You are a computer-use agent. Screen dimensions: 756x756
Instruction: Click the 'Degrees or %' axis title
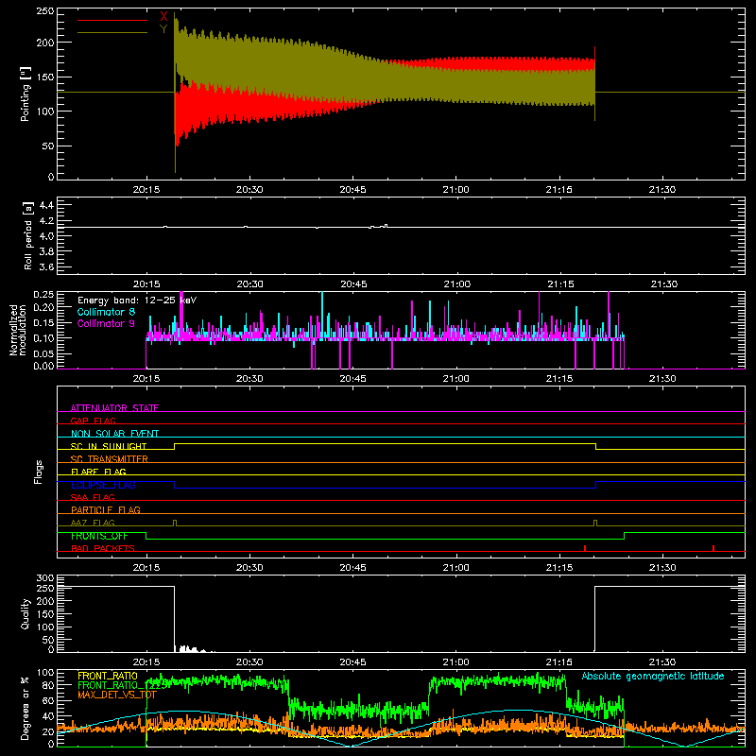pyautogui.click(x=26, y=708)
